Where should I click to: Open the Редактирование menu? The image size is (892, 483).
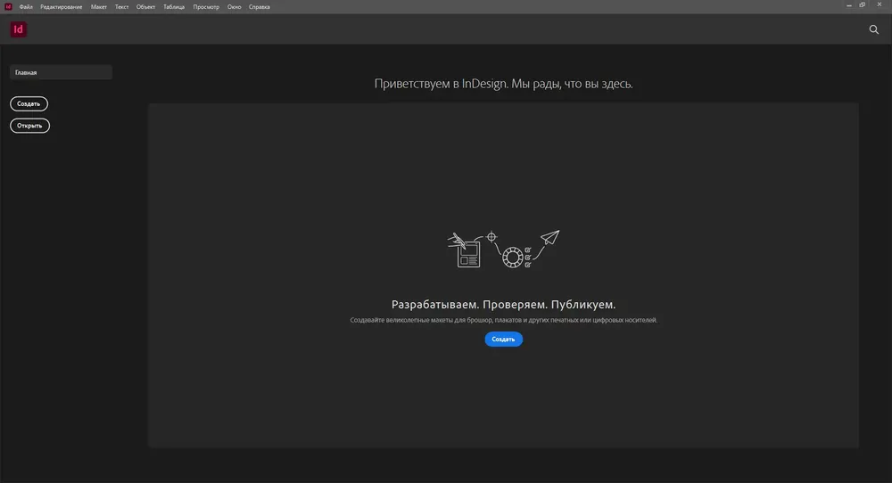click(61, 7)
